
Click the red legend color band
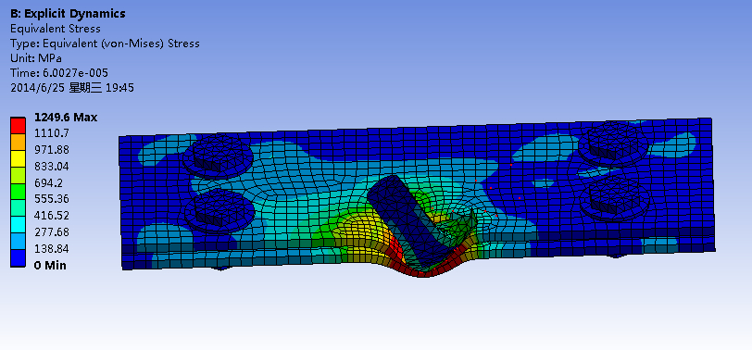click(18, 126)
